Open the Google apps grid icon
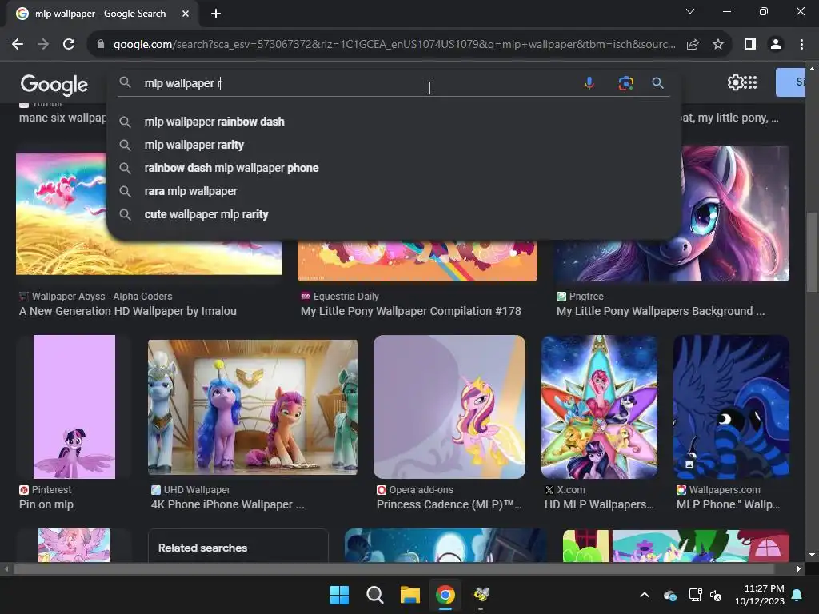 pos(750,82)
